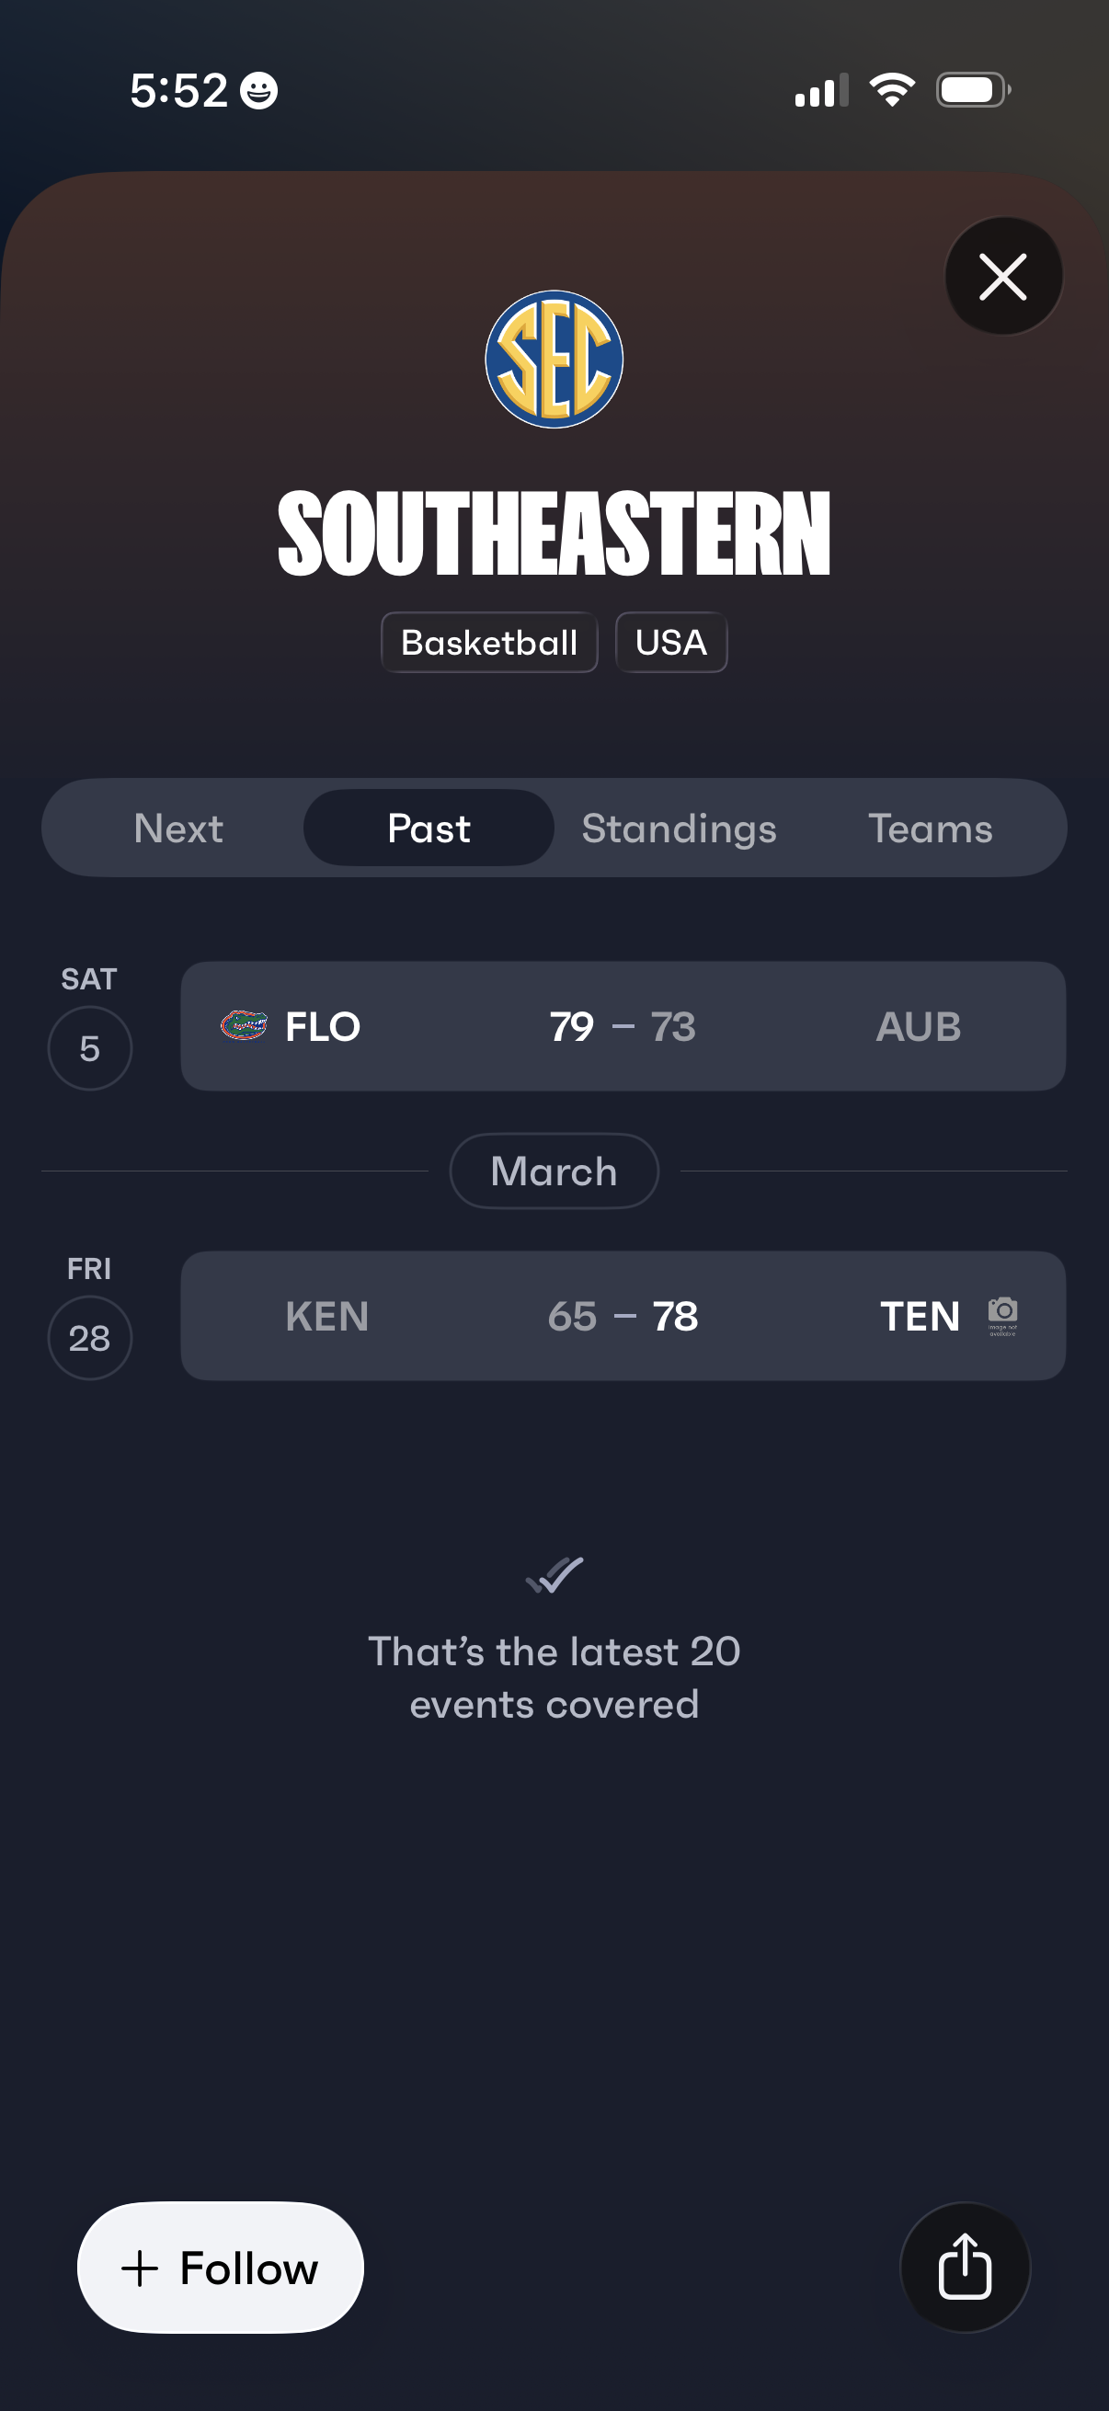
Task: Dismiss the view with the close button
Action: tap(1003, 276)
